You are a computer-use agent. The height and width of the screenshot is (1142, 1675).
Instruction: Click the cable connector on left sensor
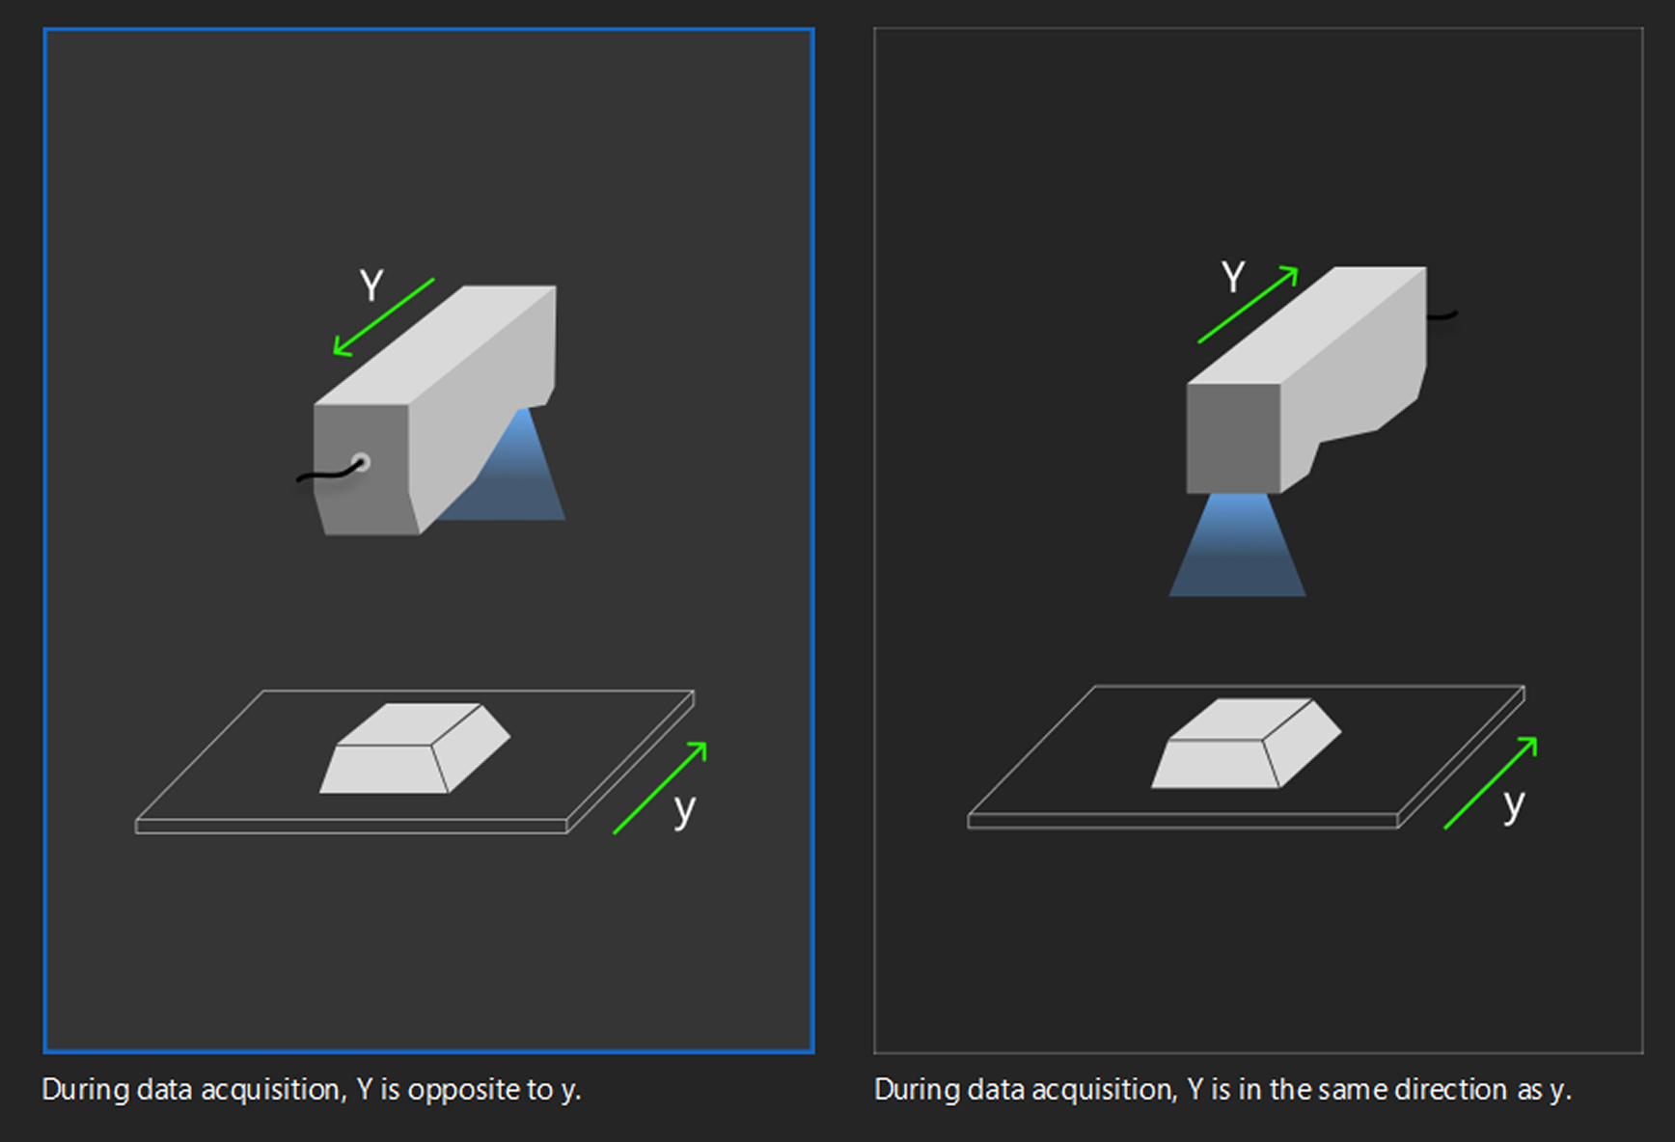pos(360,462)
